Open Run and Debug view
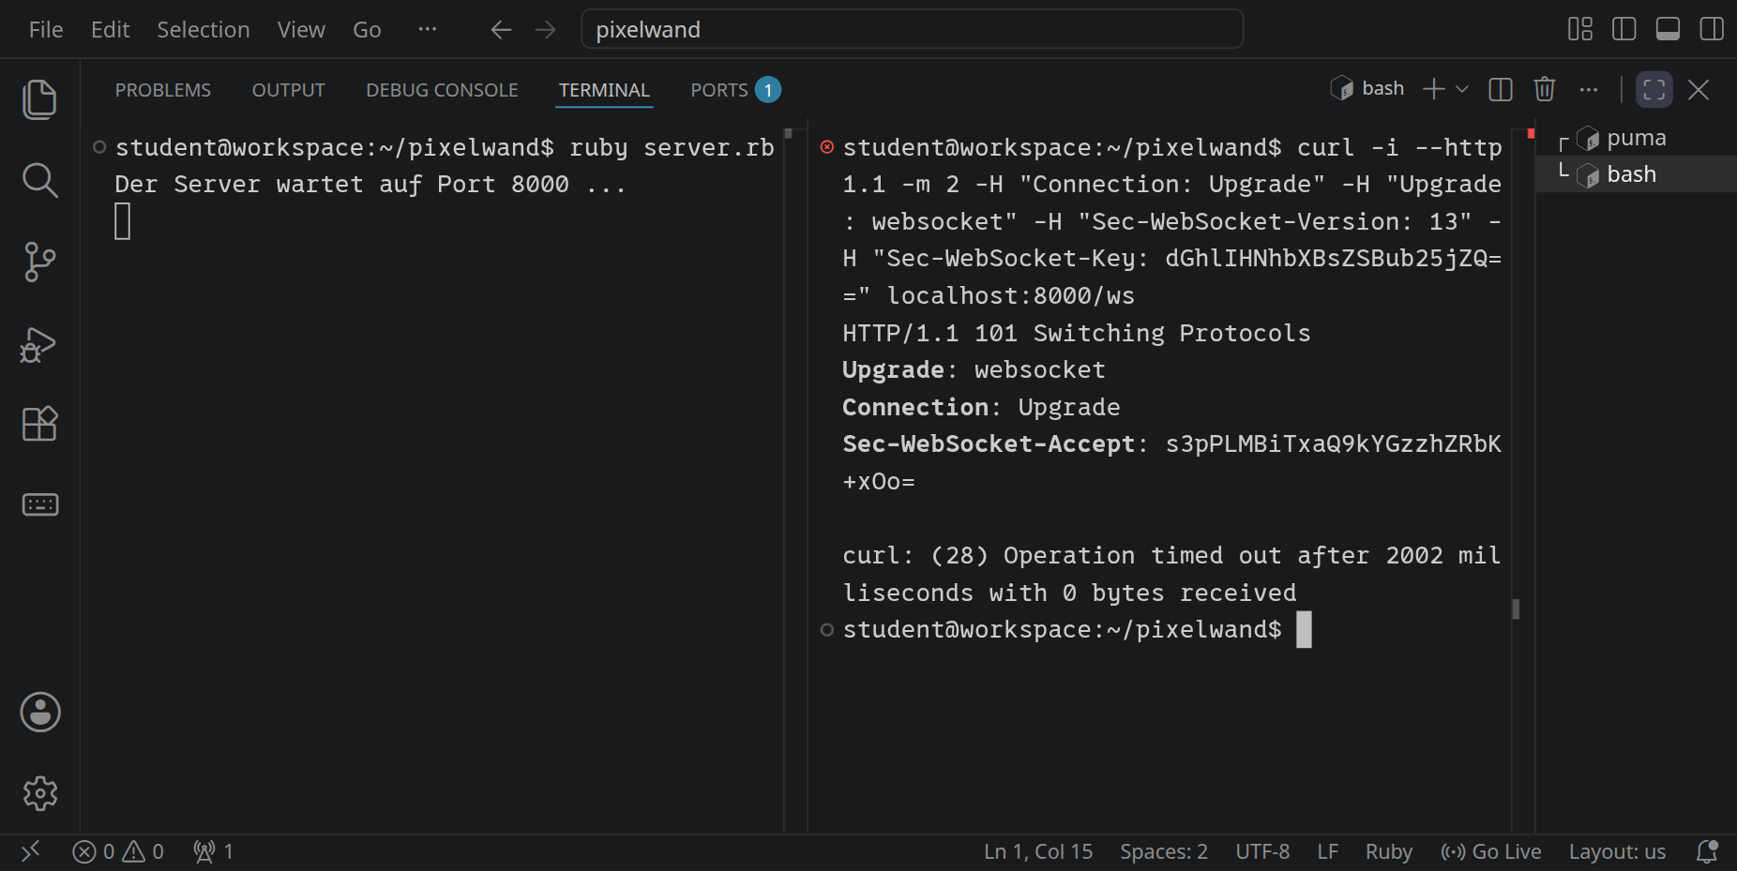Image resolution: width=1737 pixels, height=871 pixels. click(39, 344)
